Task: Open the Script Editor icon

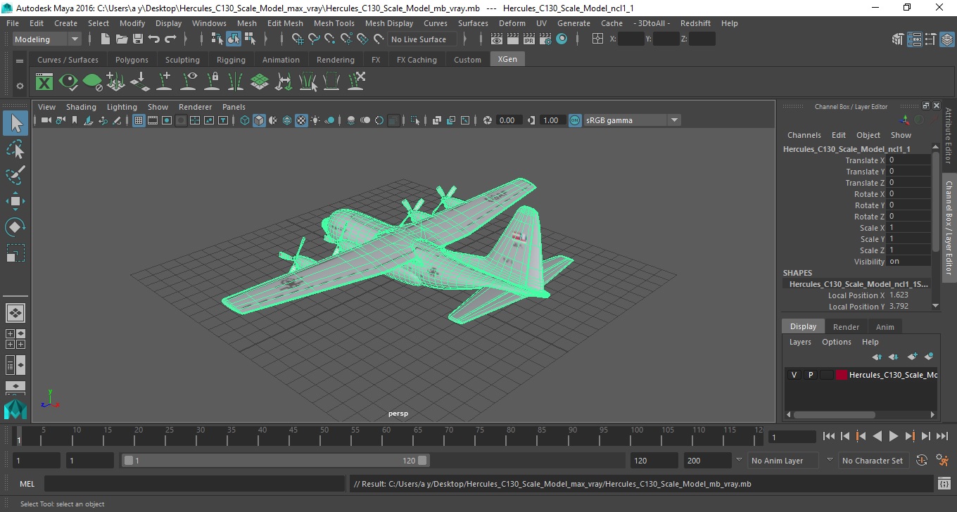Action: (944, 484)
